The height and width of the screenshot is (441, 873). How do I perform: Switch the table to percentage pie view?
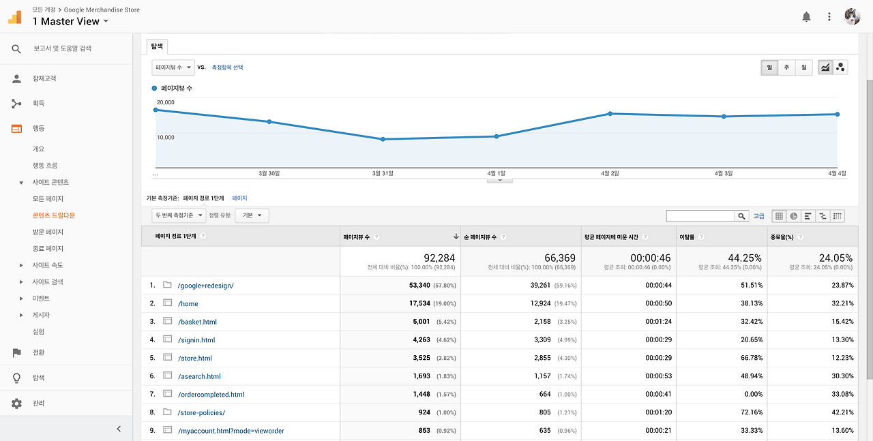tap(793, 216)
